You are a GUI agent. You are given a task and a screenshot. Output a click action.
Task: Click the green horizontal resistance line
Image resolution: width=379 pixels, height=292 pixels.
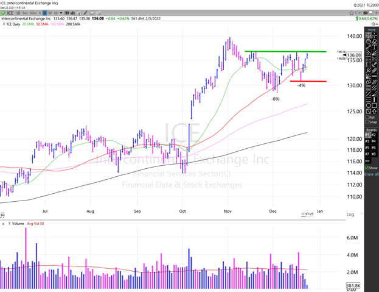tap(285, 52)
